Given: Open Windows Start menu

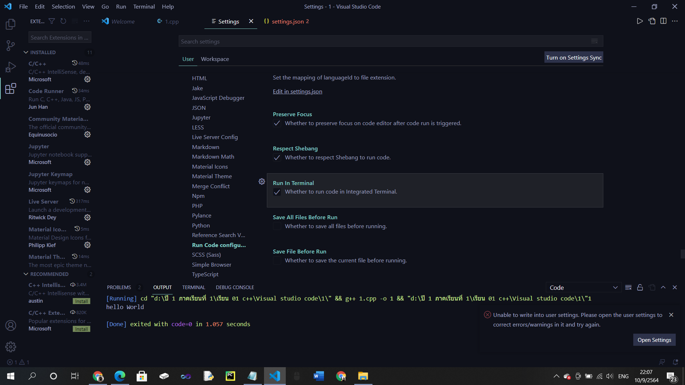Looking at the screenshot, I should pyautogui.click(x=11, y=376).
